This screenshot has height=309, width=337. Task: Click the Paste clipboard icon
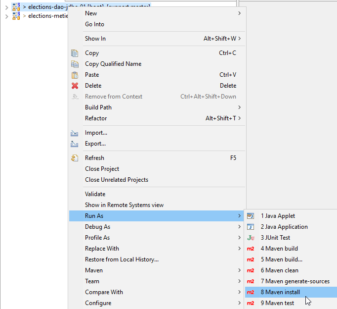coord(75,75)
